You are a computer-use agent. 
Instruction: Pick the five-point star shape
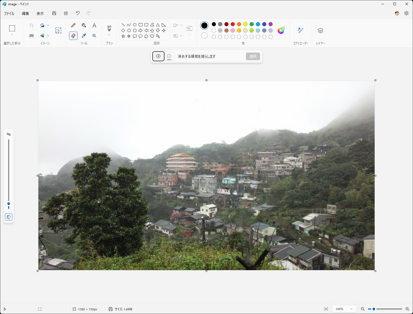(x=123, y=36)
